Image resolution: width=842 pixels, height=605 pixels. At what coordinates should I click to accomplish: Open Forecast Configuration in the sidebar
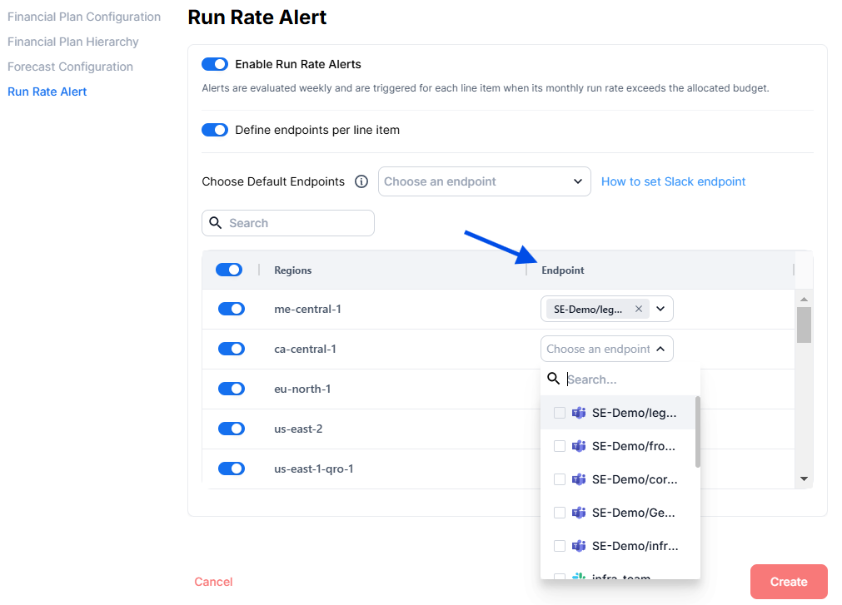[x=70, y=67]
